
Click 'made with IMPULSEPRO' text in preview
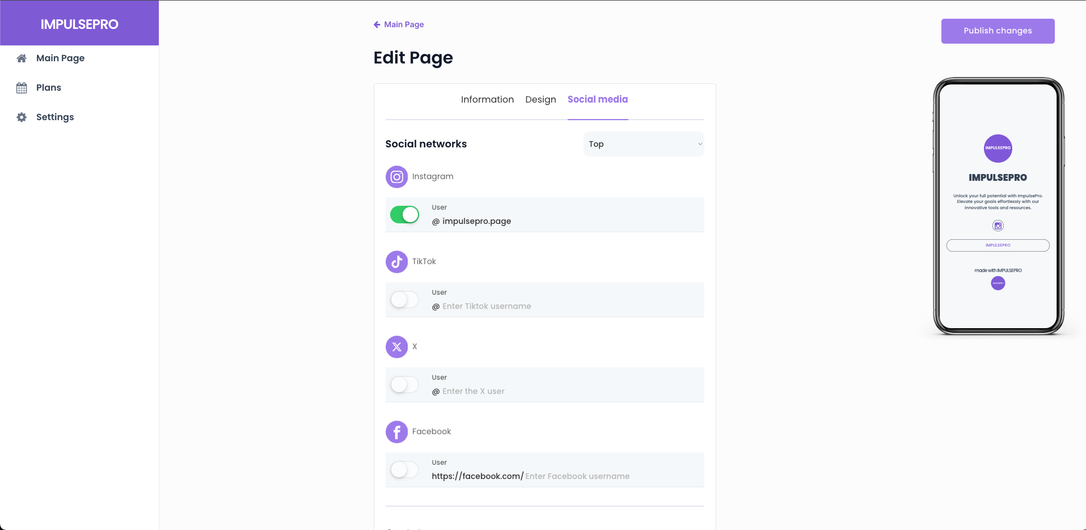(x=998, y=270)
